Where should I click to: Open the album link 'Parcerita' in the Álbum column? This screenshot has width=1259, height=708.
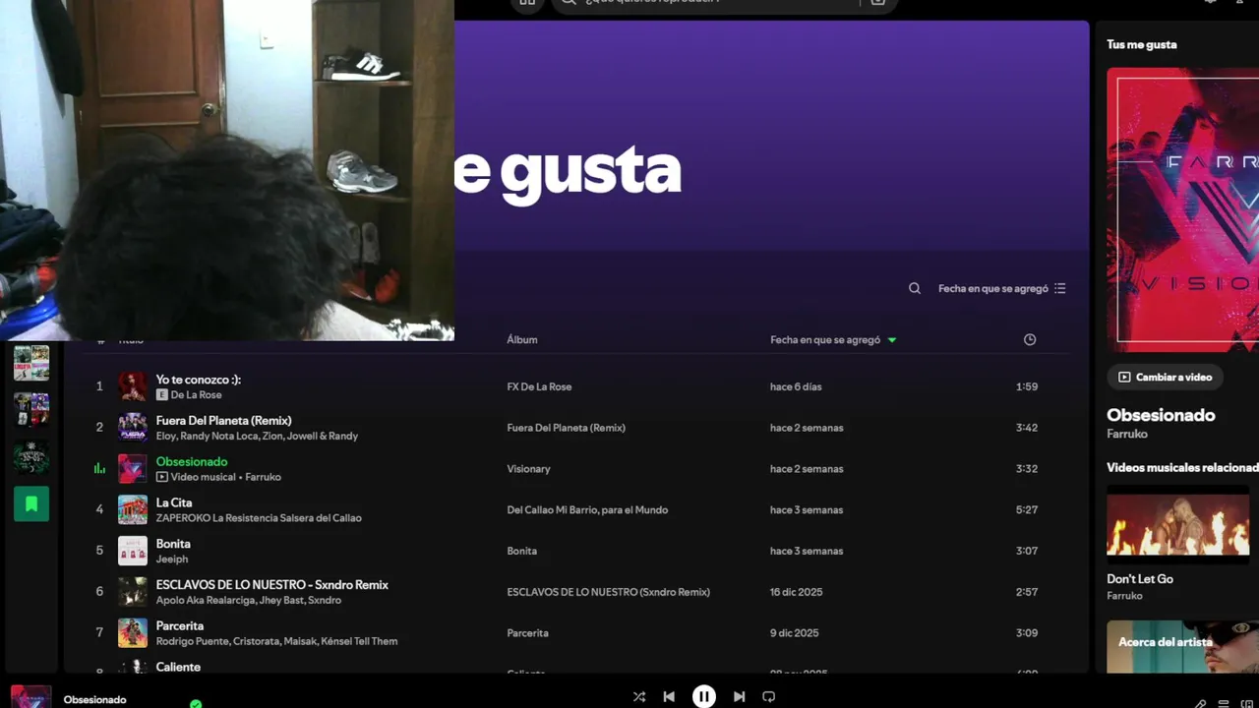pos(527,633)
